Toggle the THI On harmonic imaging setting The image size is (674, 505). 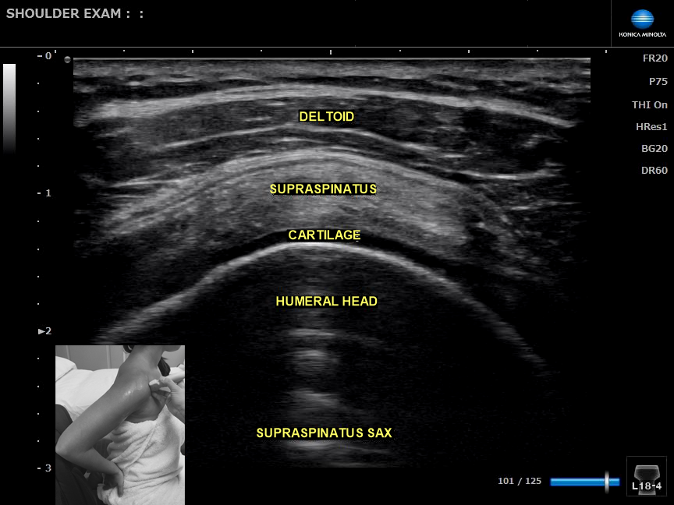point(649,104)
